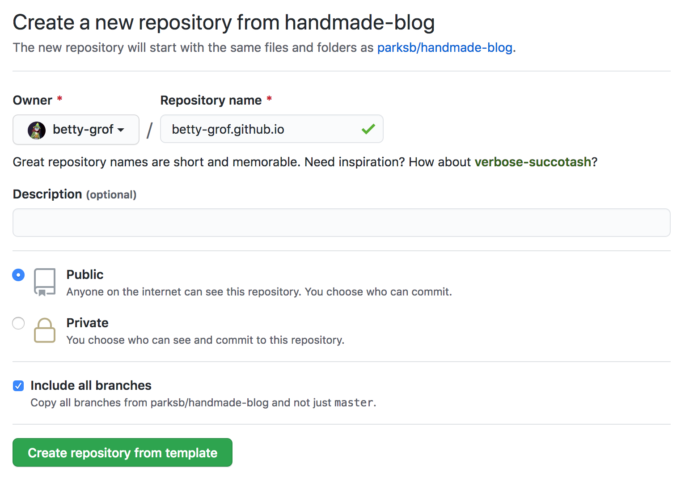Image resolution: width=685 pixels, height=481 pixels.
Task: Click 'Copy all branches from parksb/handmade-blog' text
Action: point(203,403)
